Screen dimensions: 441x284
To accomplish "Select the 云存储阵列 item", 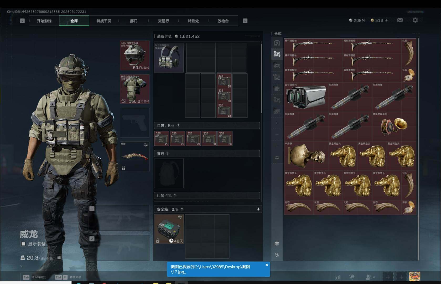I will coord(306,97).
